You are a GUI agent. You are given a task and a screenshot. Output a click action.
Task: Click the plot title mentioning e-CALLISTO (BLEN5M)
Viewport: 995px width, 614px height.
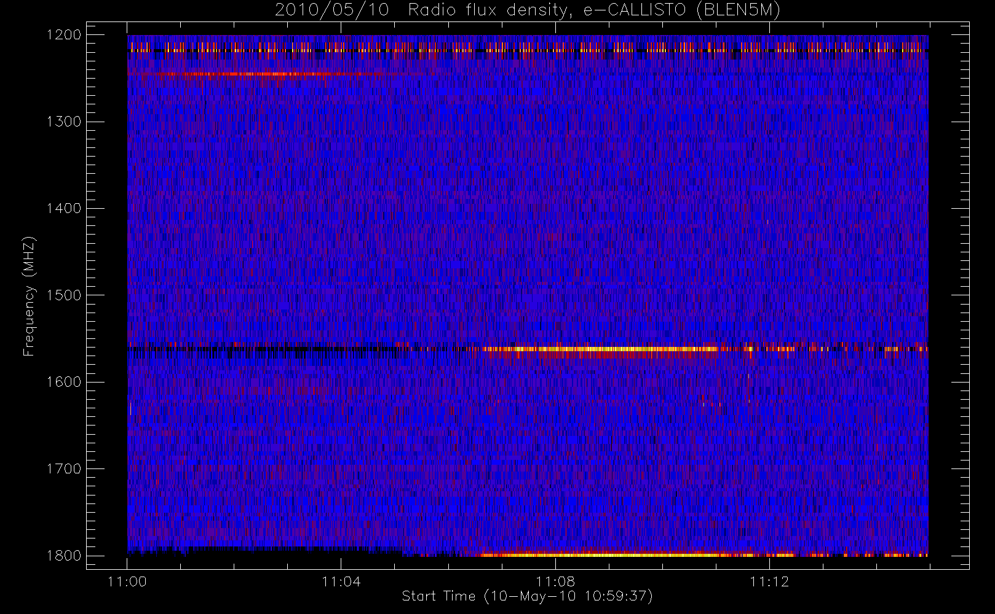pos(528,10)
